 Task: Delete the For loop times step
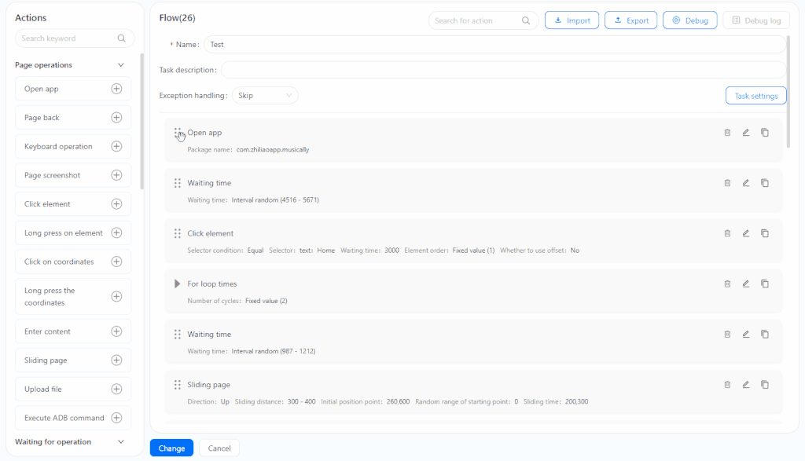[x=727, y=284]
